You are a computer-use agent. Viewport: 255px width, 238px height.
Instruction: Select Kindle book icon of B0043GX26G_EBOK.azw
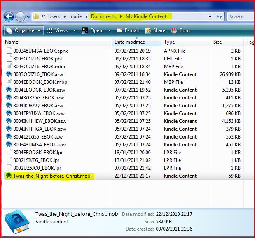[9, 97]
